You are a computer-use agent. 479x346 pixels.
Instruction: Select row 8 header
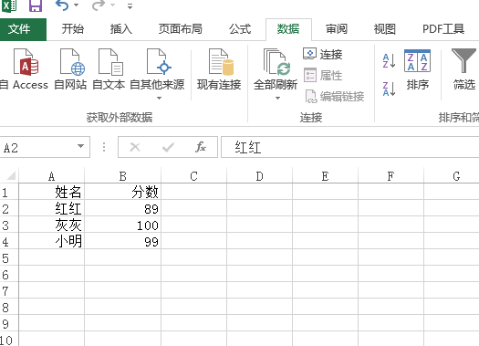[9, 307]
